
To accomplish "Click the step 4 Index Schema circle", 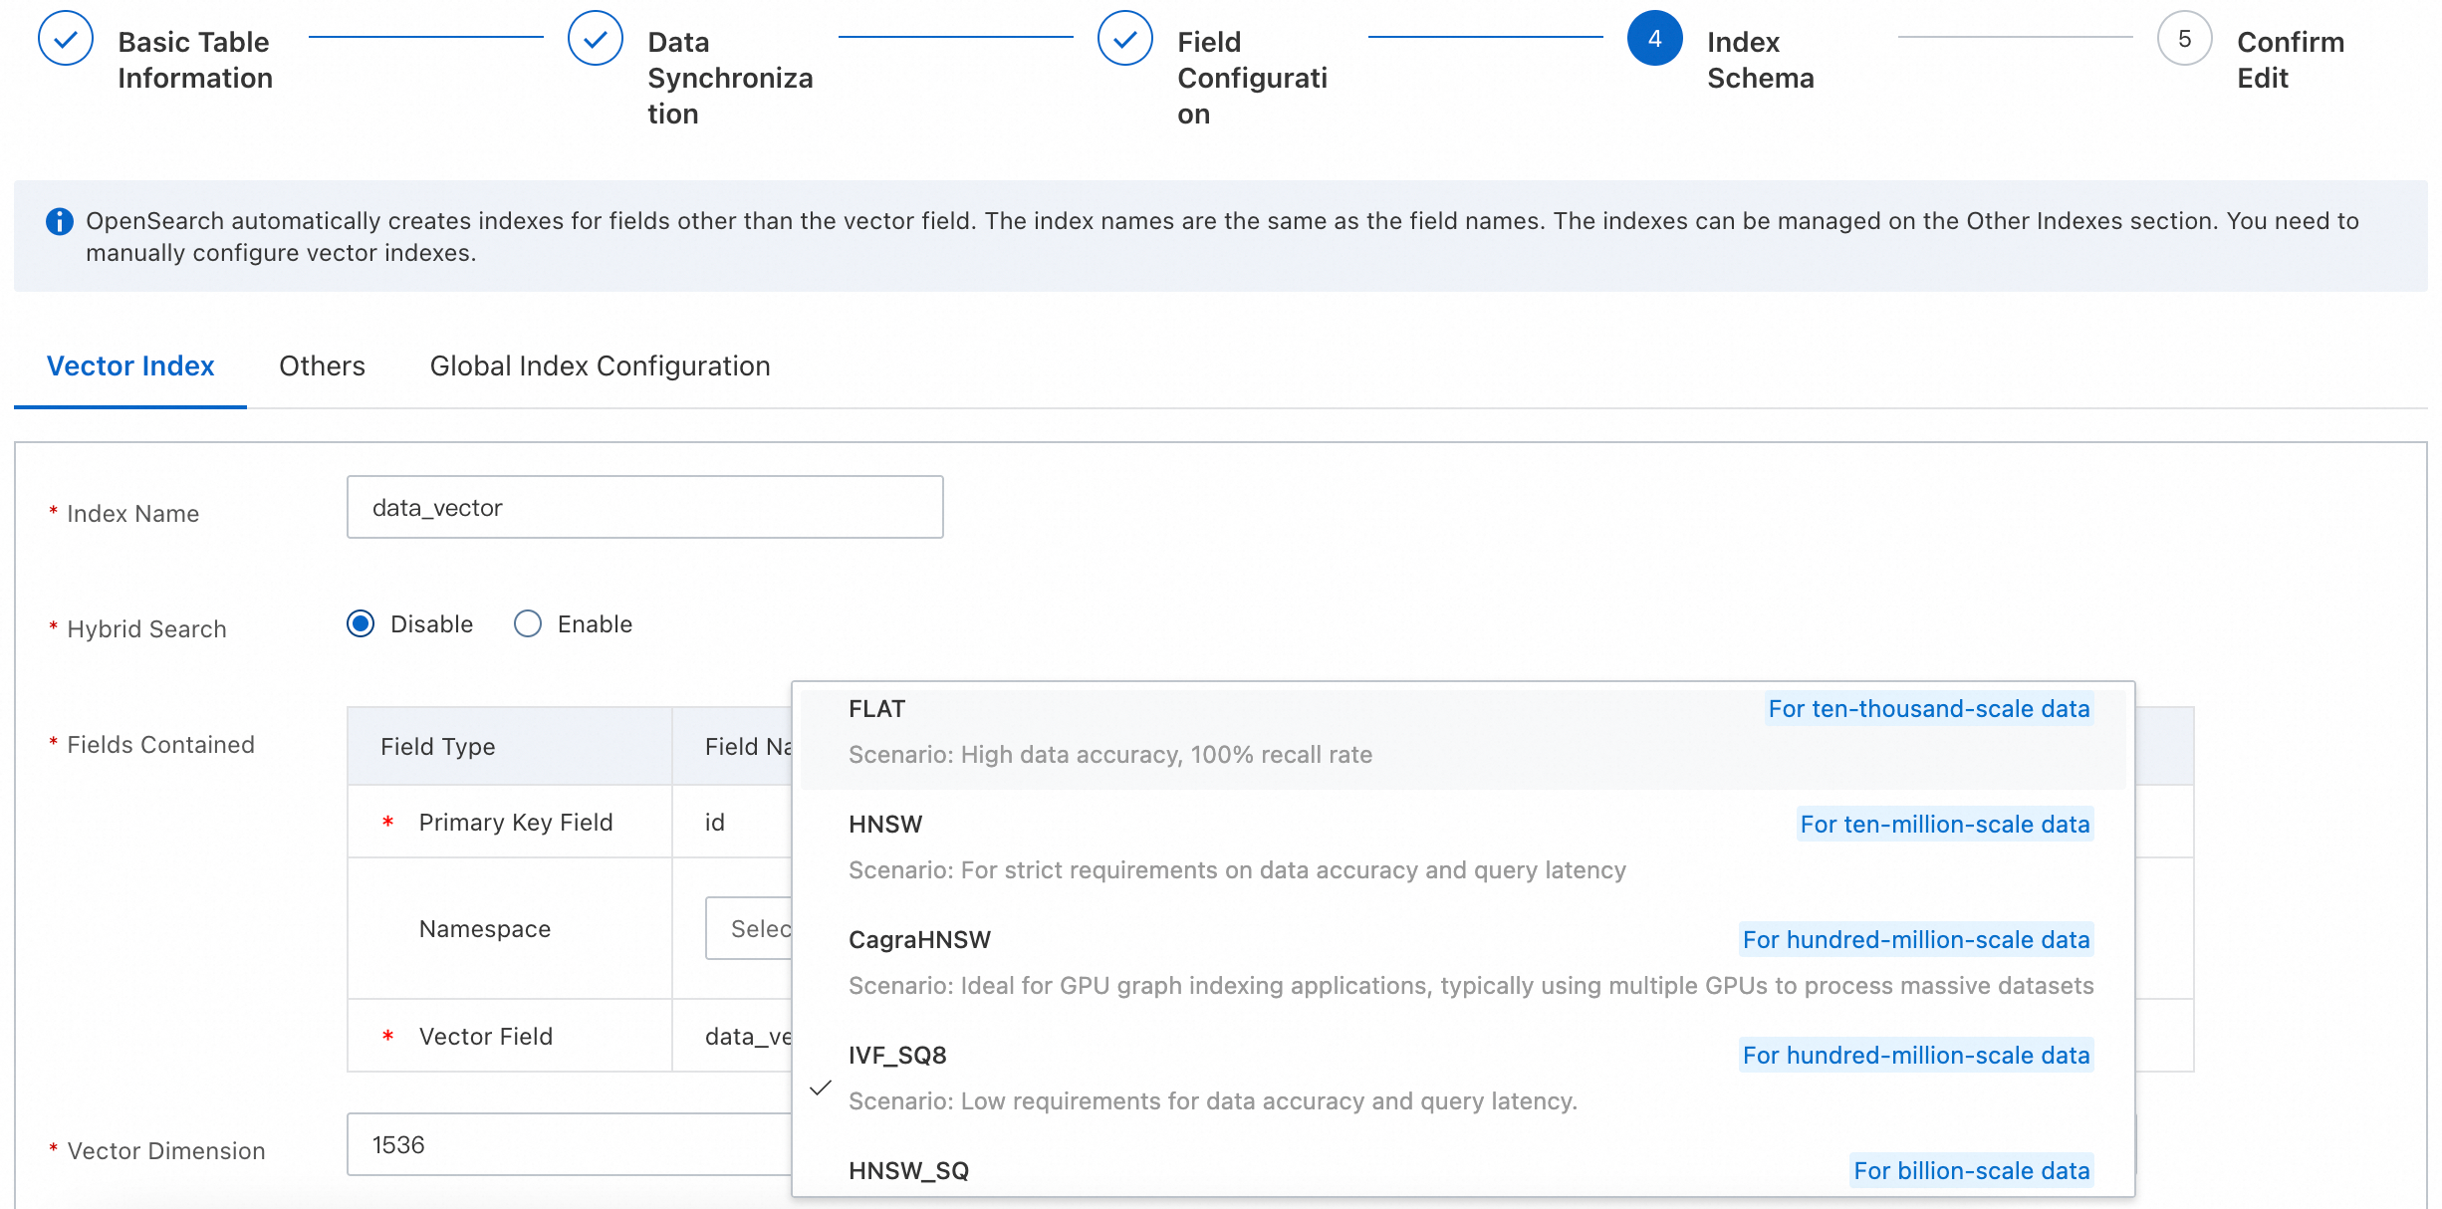I will pyautogui.click(x=1654, y=39).
